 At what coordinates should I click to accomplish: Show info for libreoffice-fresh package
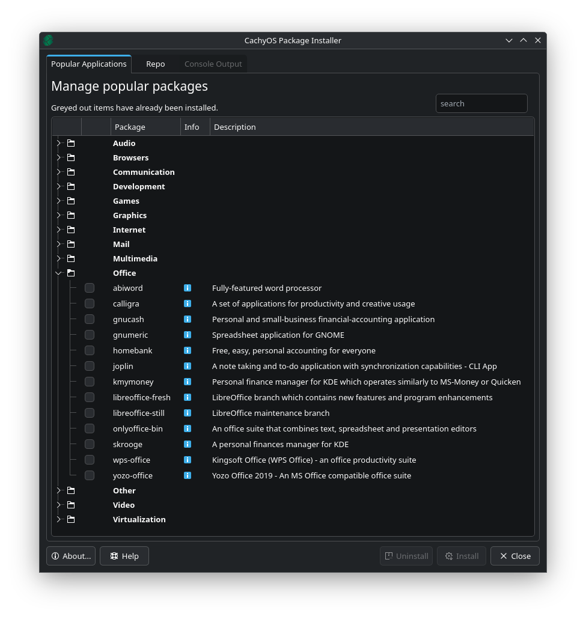(188, 397)
